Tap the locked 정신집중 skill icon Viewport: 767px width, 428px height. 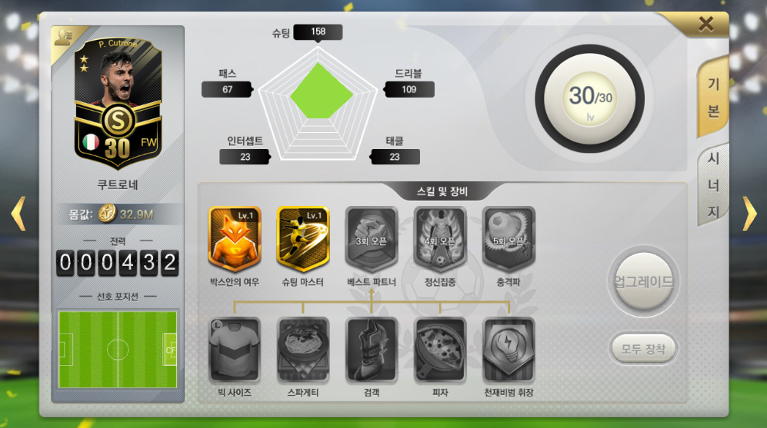coord(440,238)
